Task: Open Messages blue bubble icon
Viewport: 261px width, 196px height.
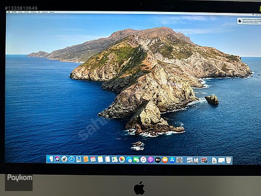Action: point(129,160)
